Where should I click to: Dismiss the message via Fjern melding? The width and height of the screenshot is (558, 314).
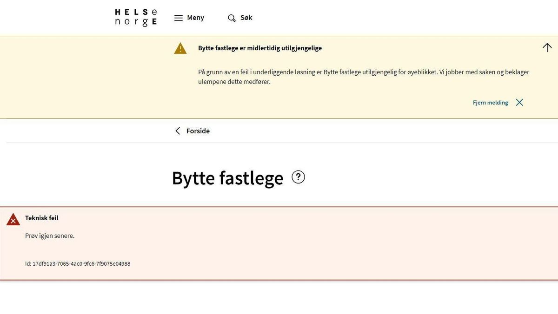(490, 102)
